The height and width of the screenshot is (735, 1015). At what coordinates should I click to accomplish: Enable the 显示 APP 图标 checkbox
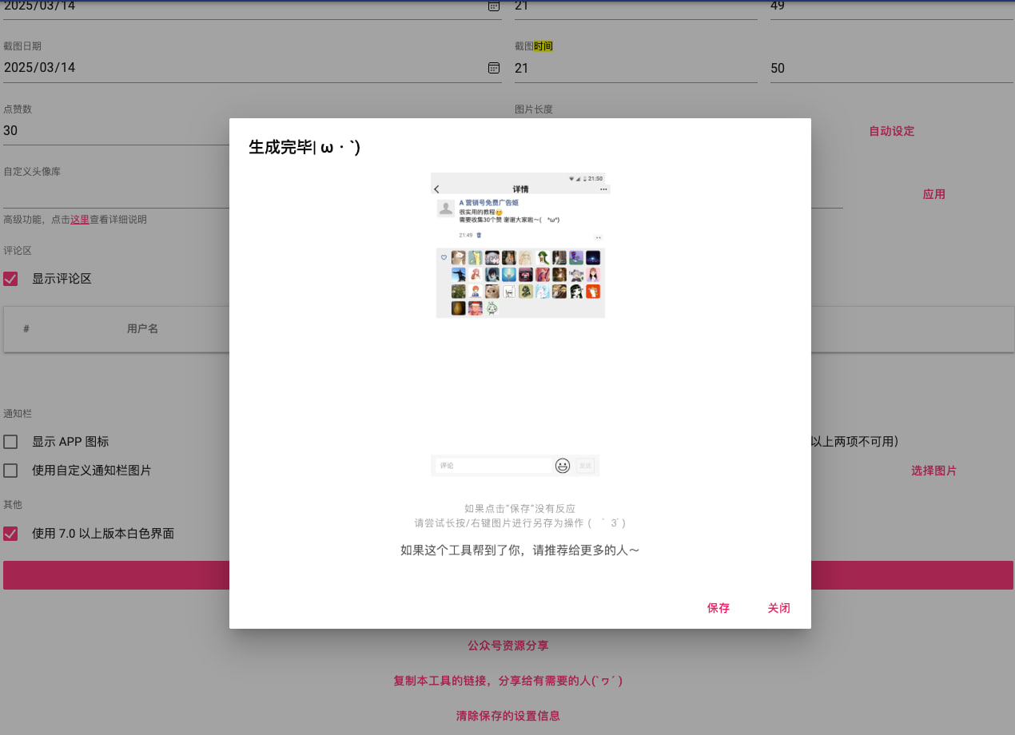[10, 442]
